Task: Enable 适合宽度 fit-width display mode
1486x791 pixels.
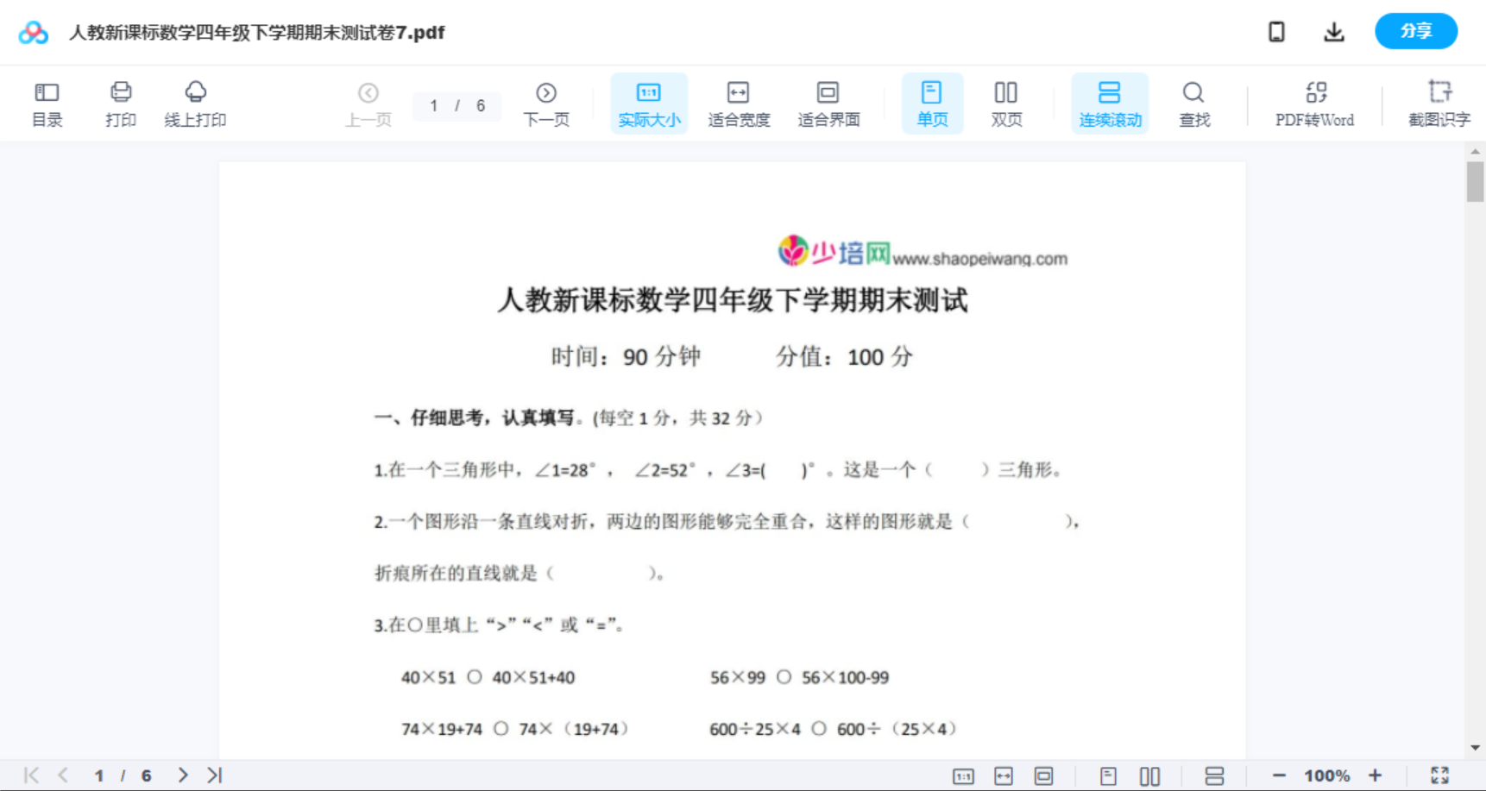Action: 738,103
